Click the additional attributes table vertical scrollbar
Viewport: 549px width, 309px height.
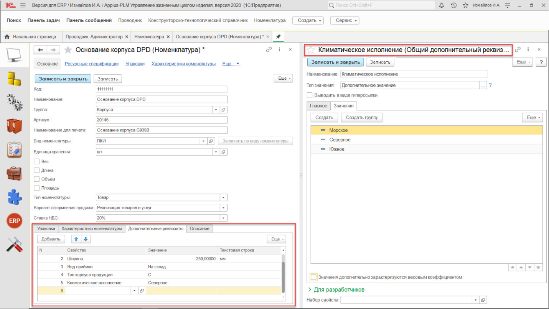point(283,276)
